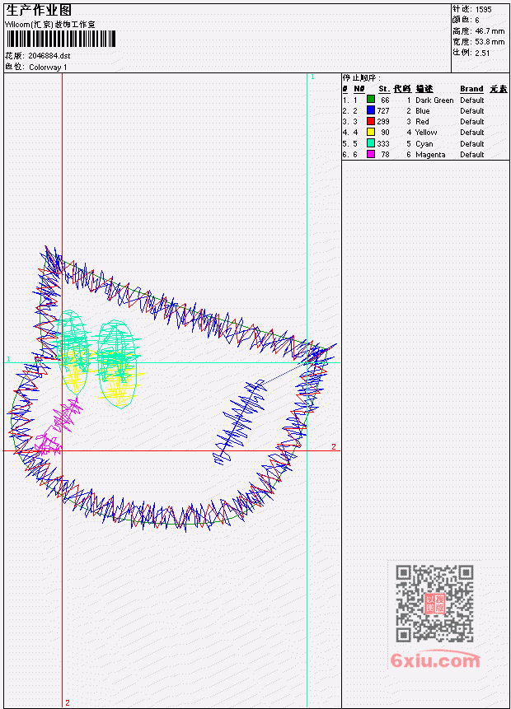This screenshot has width=511, height=709.
Task: Click Default brand in the Cyan row
Action: pos(472,144)
